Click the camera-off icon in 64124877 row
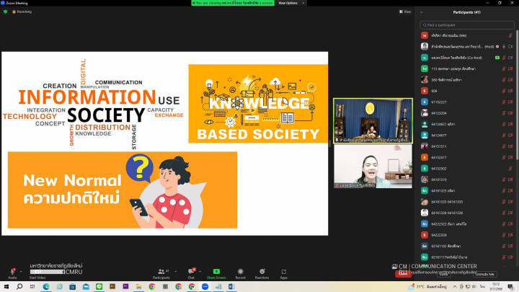 click(510, 135)
